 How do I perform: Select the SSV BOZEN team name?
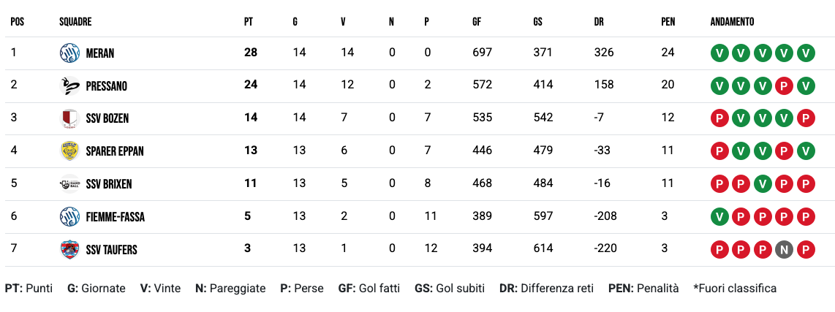pyautogui.click(x=107, y=118)
